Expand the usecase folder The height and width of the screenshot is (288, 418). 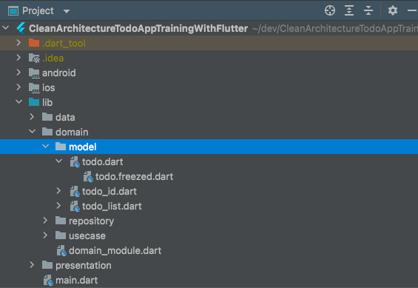(45, 235)
